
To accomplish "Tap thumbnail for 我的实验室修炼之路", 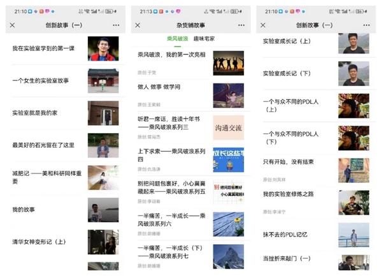I will point(354,203).
